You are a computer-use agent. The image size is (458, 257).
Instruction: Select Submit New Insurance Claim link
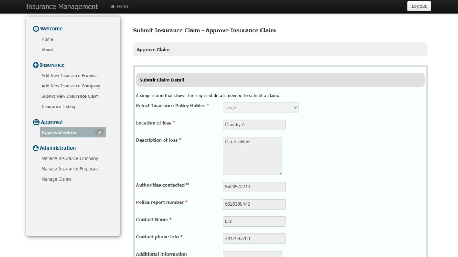(70, 96)
